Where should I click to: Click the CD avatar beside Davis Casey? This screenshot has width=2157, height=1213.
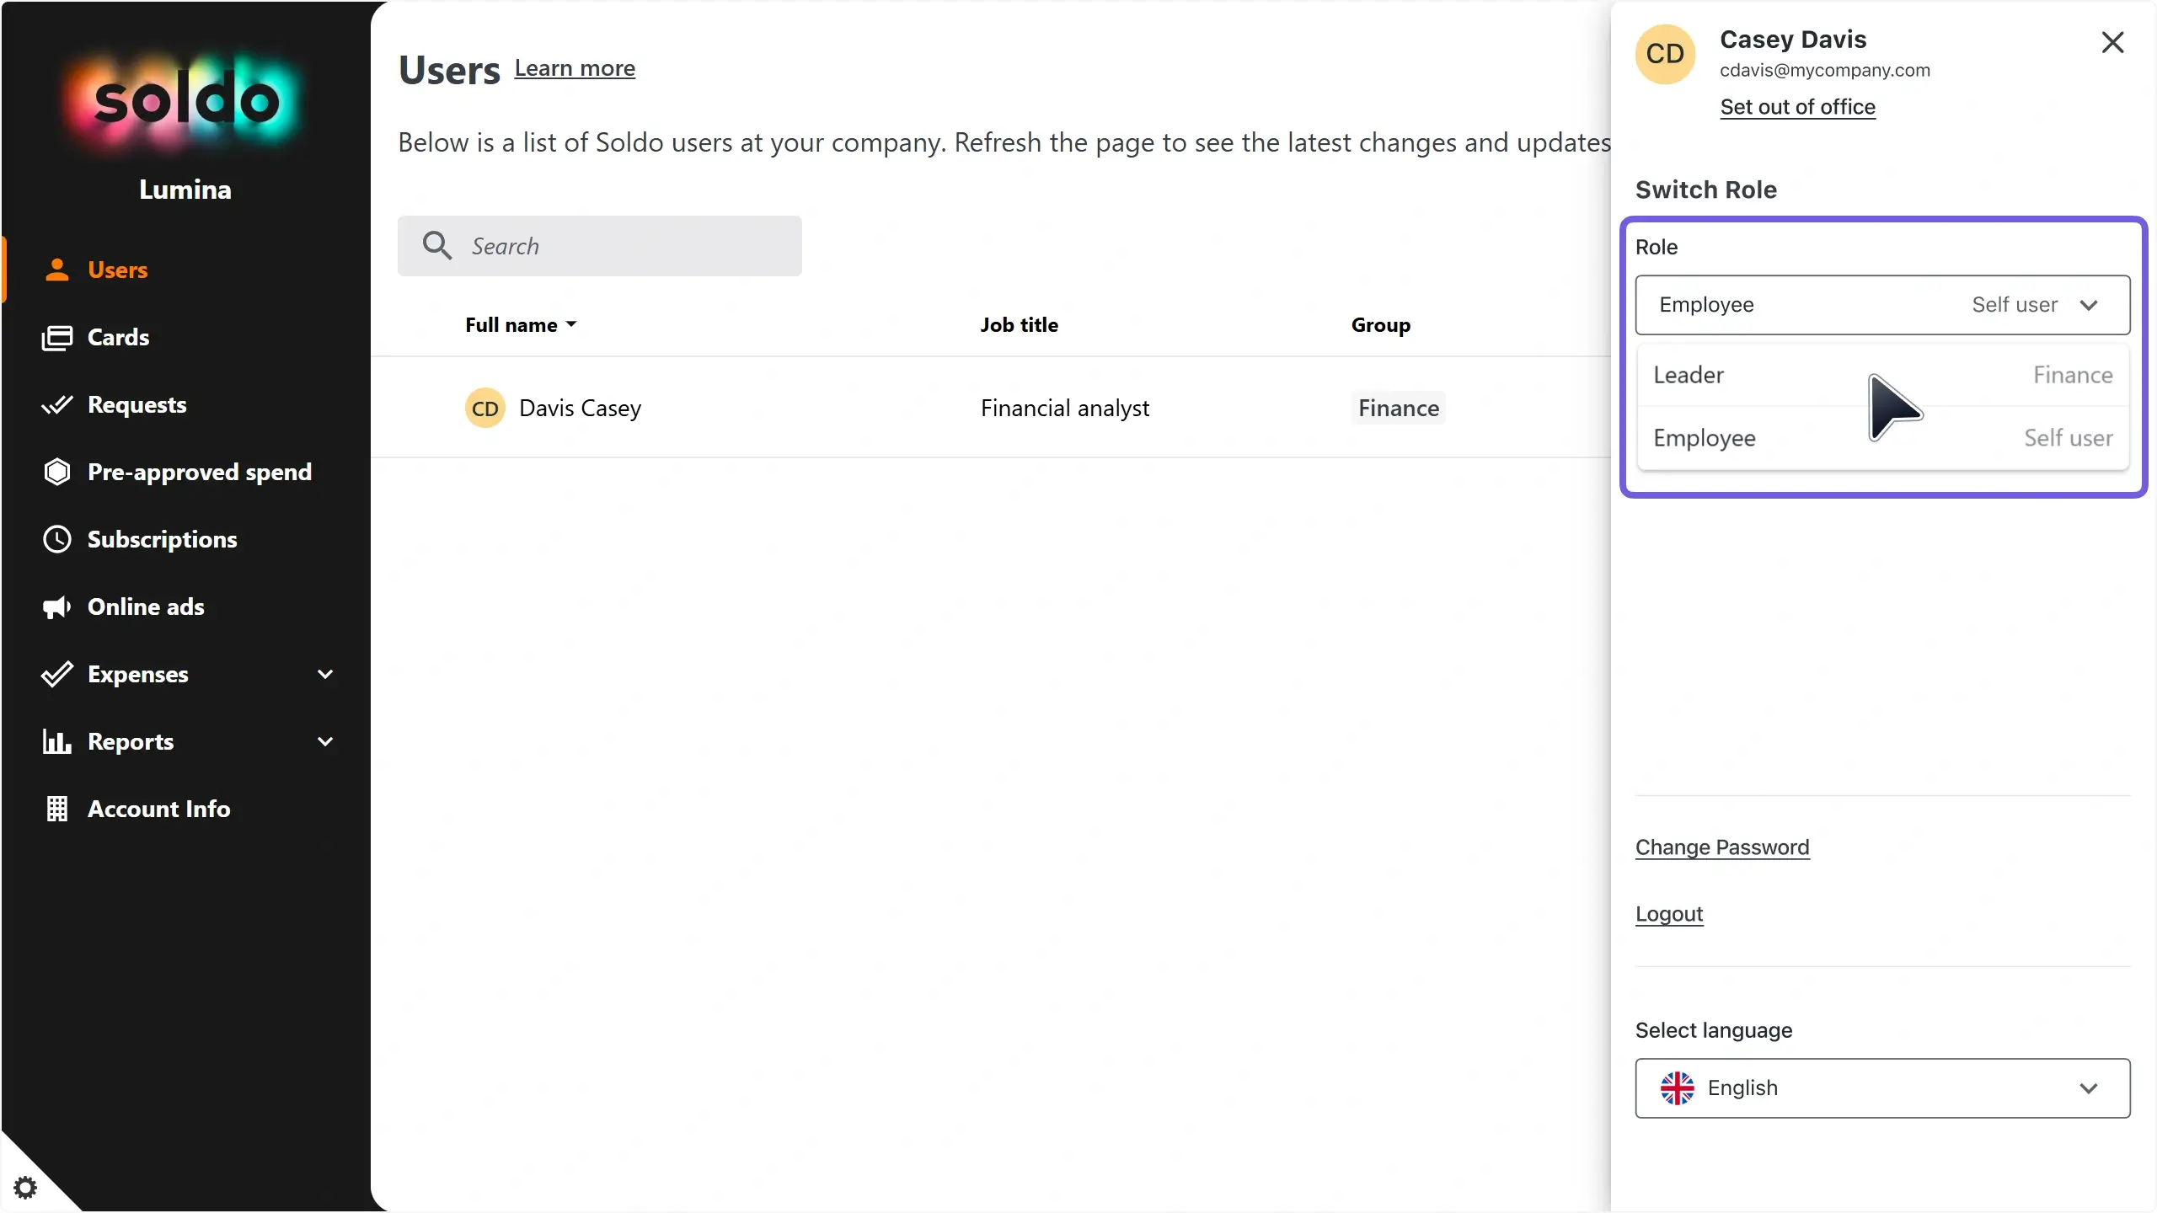(484, 408)
